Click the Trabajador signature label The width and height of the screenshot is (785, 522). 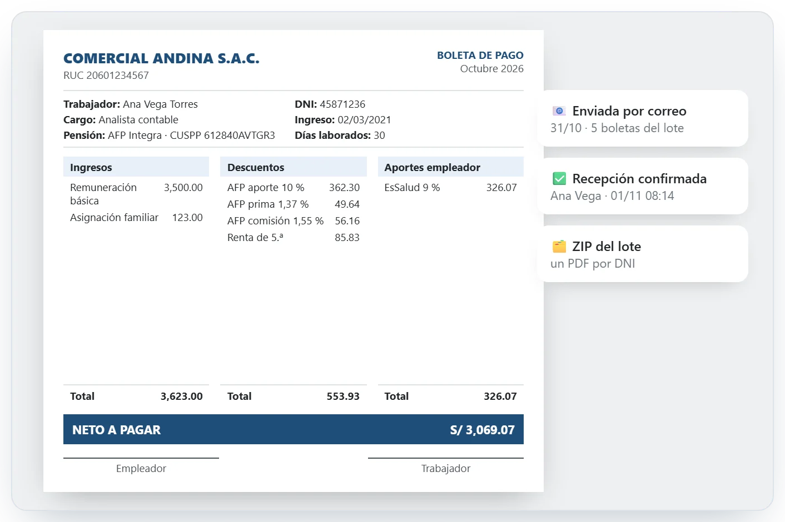[x=446, y=469]
